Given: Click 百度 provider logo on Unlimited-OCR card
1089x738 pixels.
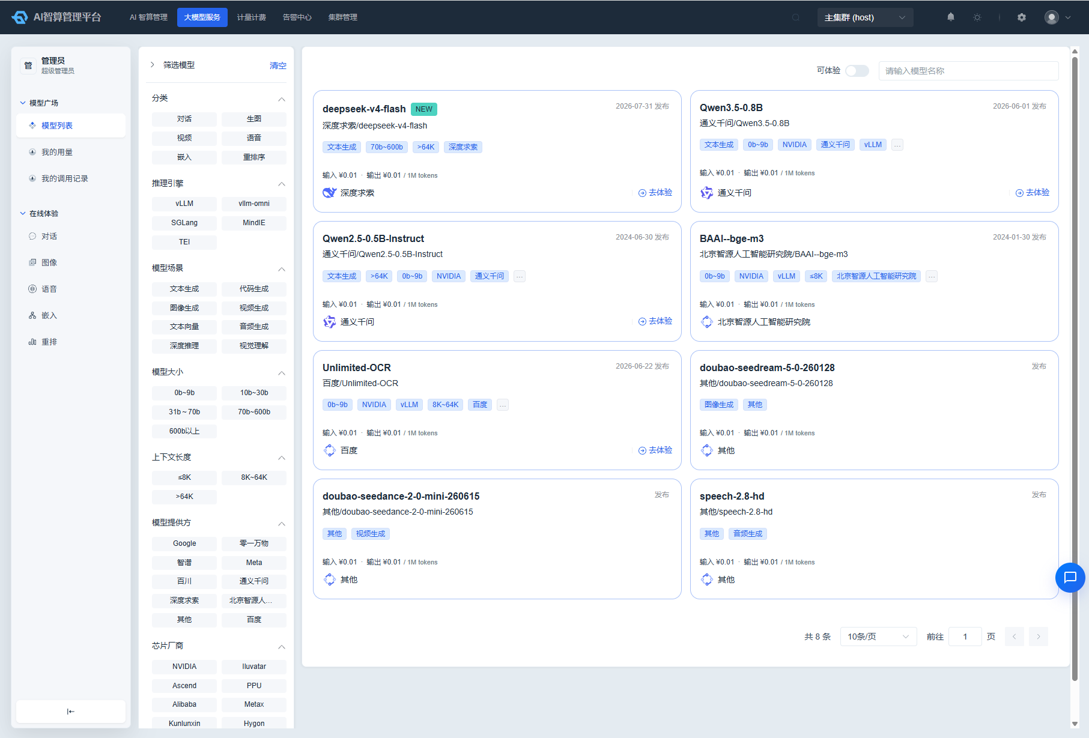Looking at the screenshot, I should tap(330, 450).
